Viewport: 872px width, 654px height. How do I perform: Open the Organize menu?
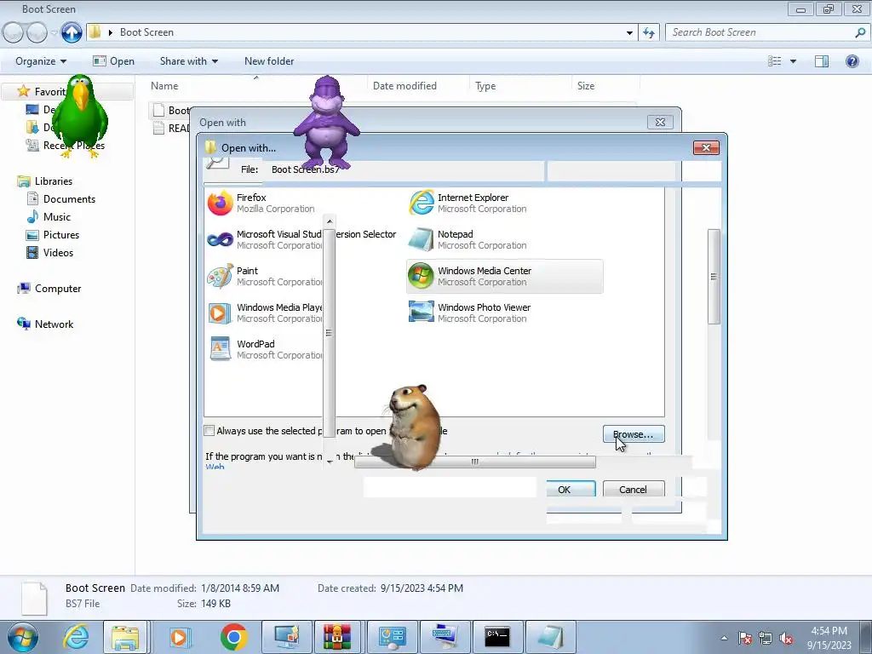(x=41, y=61)
